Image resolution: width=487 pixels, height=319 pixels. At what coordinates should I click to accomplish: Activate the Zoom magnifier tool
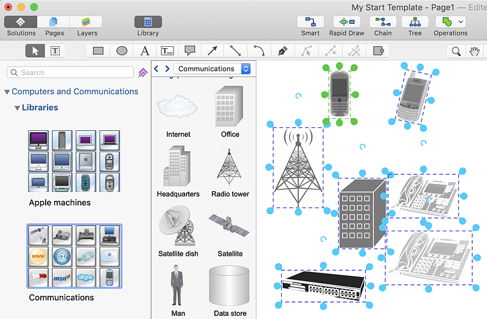tap(455, 51)
